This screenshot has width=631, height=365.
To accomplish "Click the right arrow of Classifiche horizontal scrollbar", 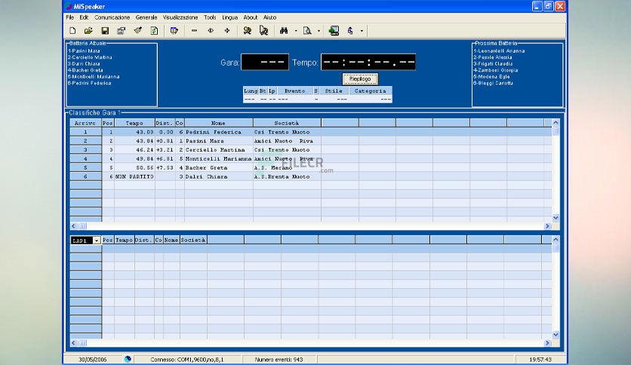I will click(x=547, y=226).
